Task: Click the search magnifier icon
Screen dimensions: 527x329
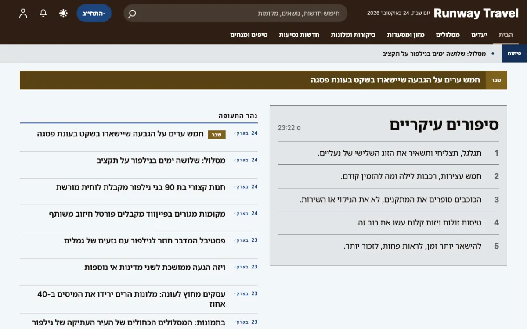Action: coord(132,14)
